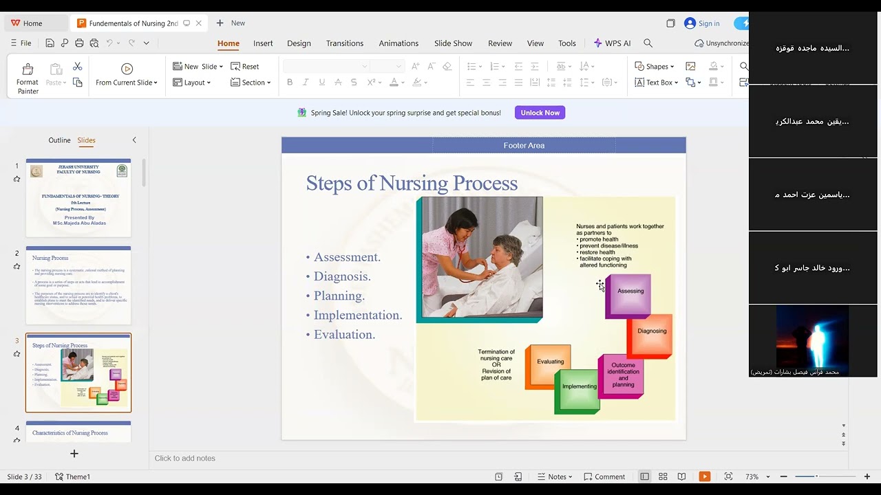Click the Reset slide button
This screenshot has width=881, height=495.
245,66
